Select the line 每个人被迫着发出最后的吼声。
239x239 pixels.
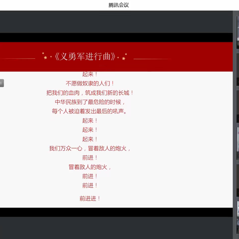click(x=90, y=111)
